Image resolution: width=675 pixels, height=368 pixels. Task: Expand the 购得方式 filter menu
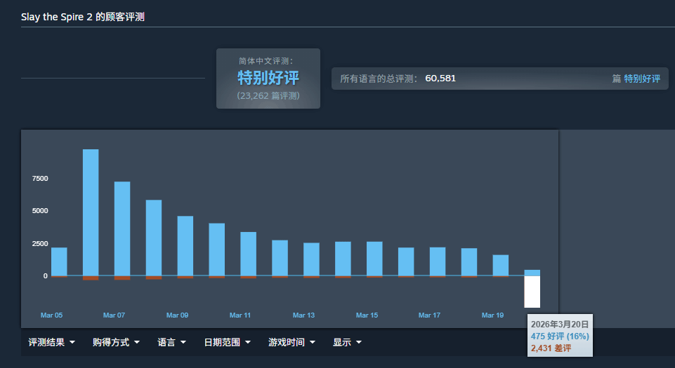pyautogui.click(x=116, y=343)
